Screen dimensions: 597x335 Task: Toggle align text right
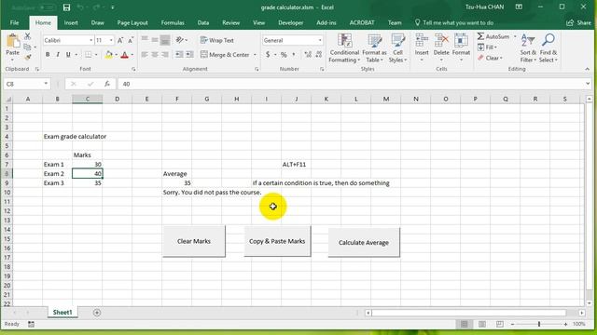pyautogui.click(x=165, y=55)
